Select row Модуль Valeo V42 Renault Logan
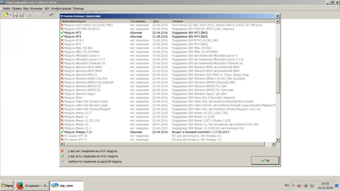Image resolution: width=340 pixels, height=191 pixels. pos(168,105)
